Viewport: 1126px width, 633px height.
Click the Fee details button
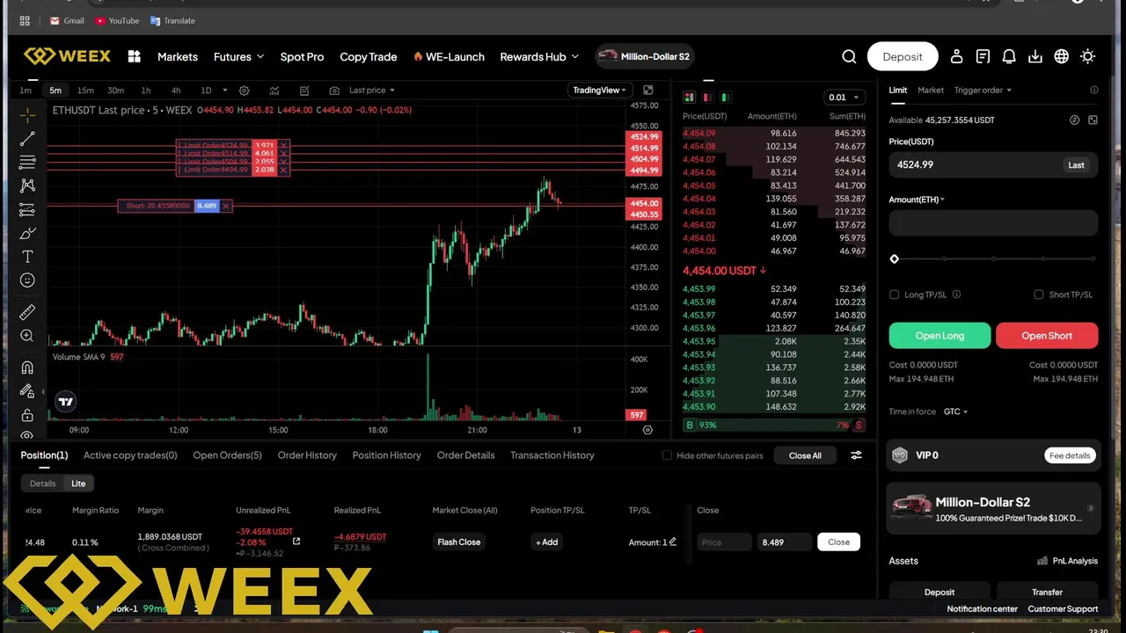tap(1070, 455)
